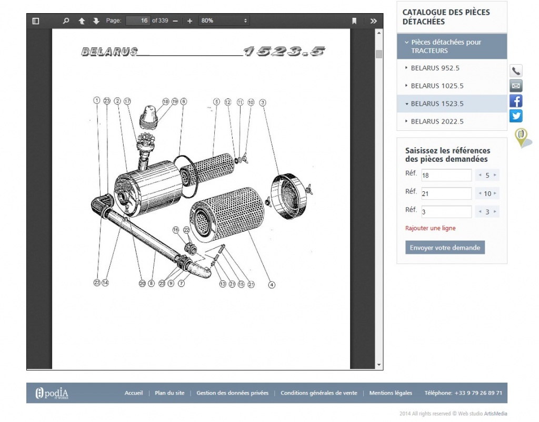The width and height of the screenshot is (539, 422).
Task: Open Conditions générales de vente link
Action: point(318,393)
